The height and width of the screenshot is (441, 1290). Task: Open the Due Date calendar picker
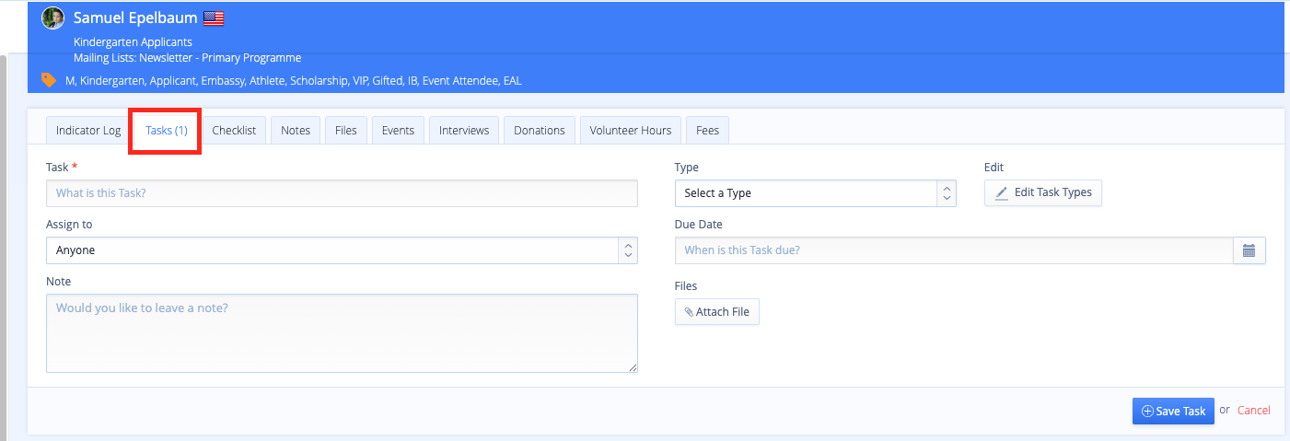click(1249, 250)
